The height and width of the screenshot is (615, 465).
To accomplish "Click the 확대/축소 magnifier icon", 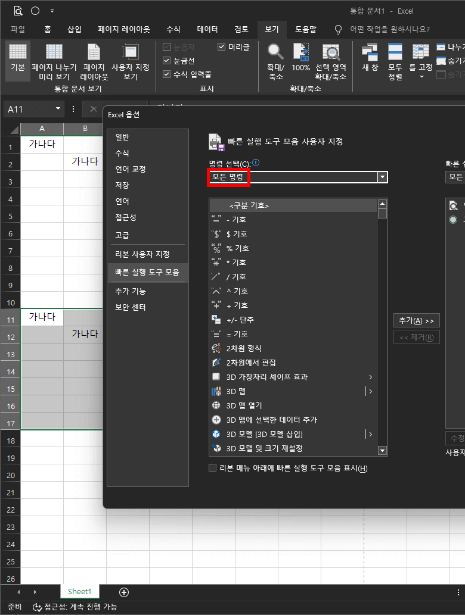I will click(x=275, y=52).
